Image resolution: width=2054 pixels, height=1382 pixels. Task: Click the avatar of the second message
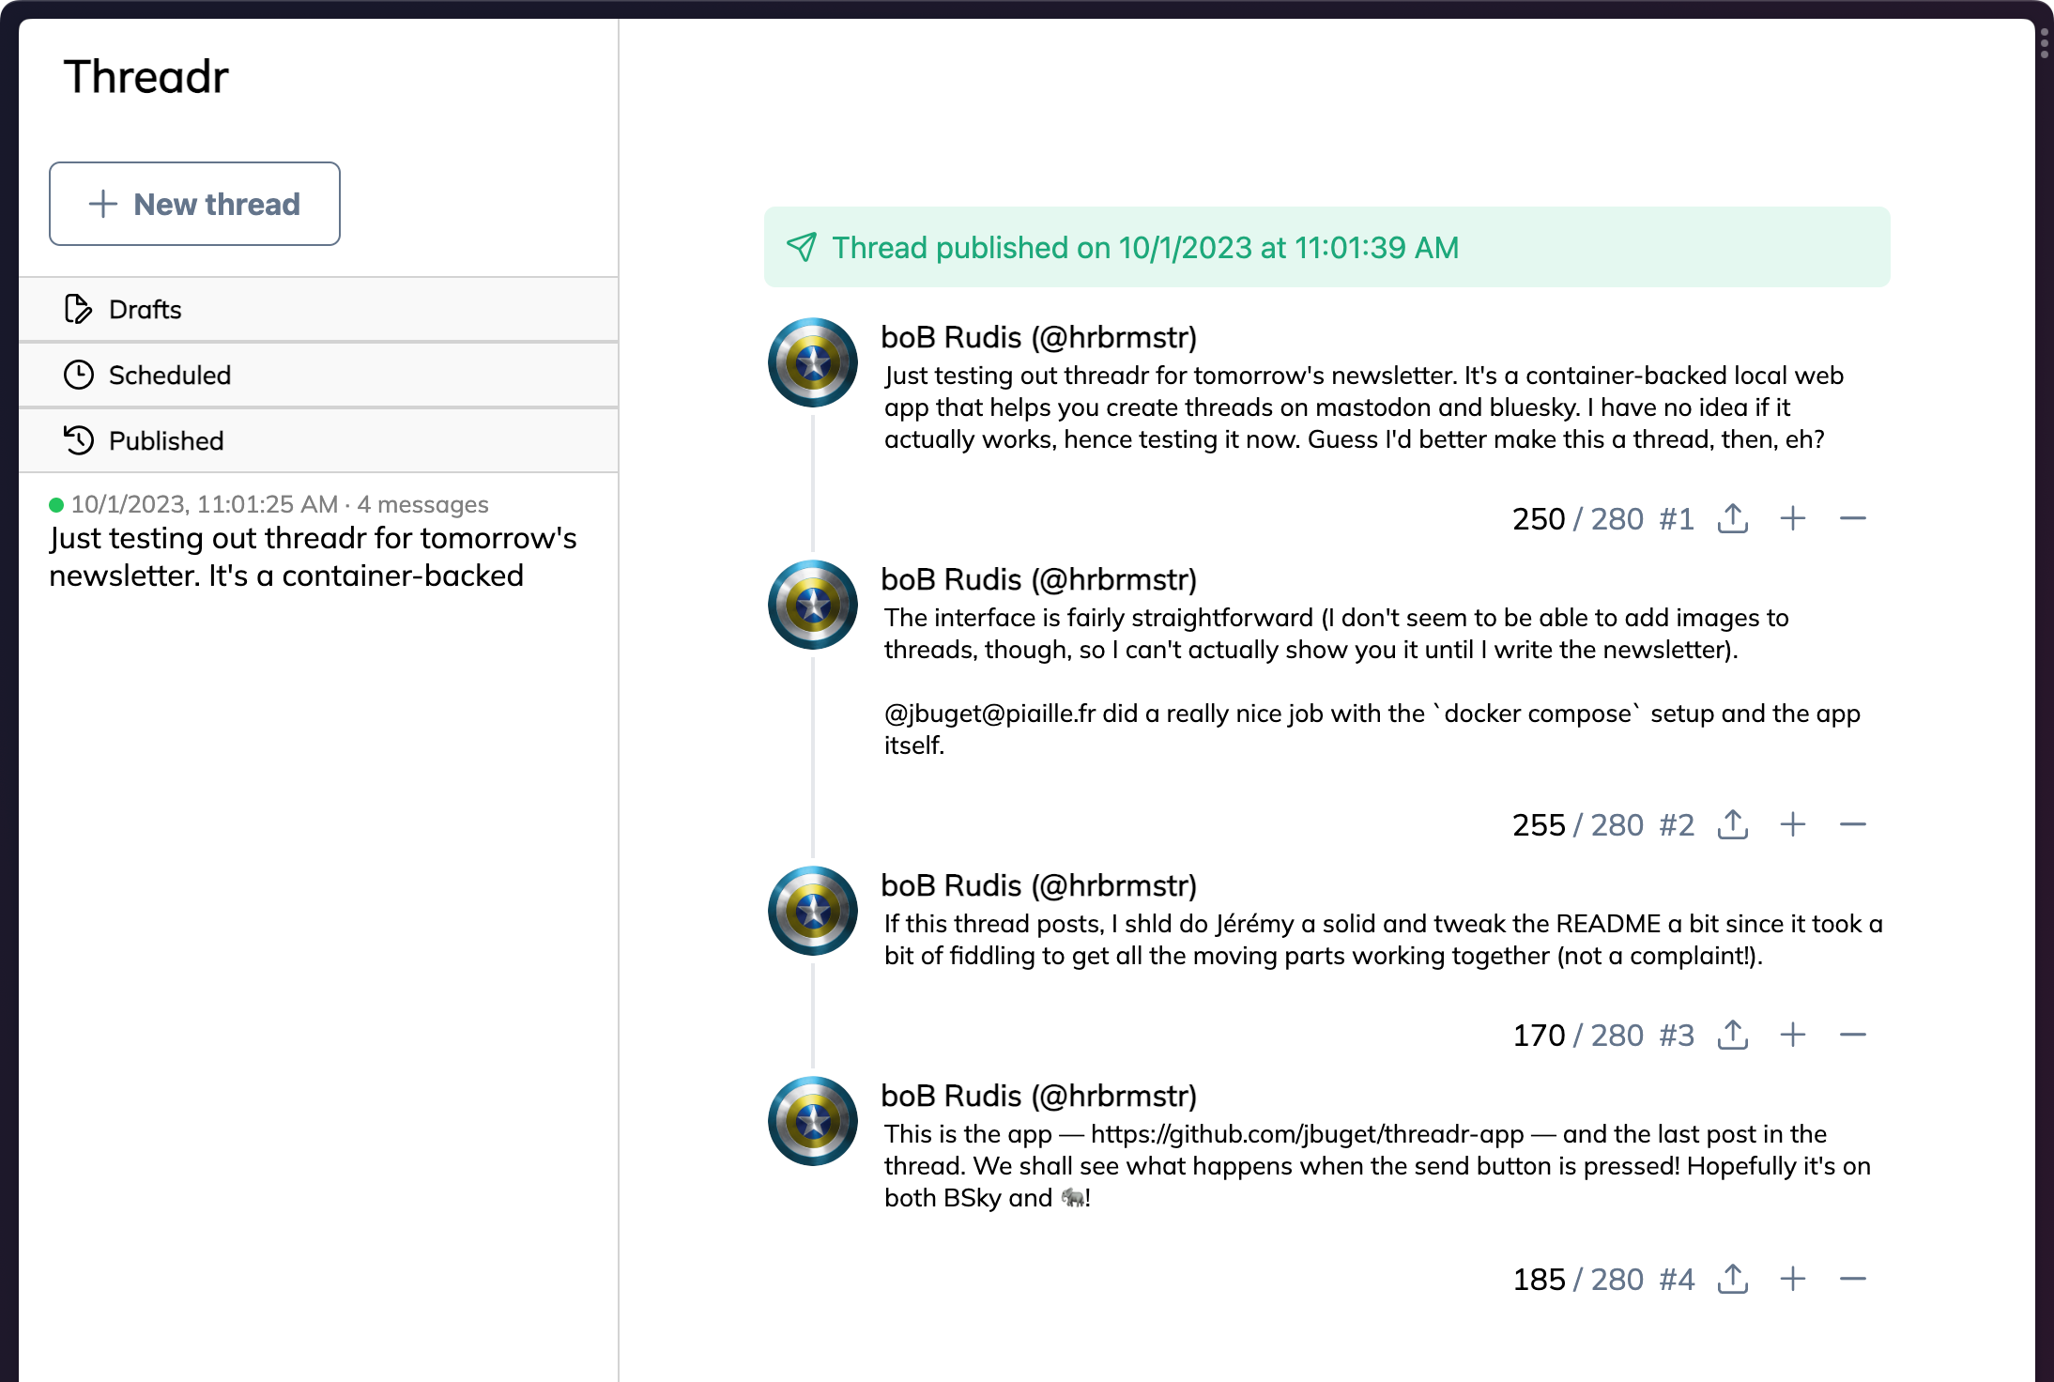point(813,605)
